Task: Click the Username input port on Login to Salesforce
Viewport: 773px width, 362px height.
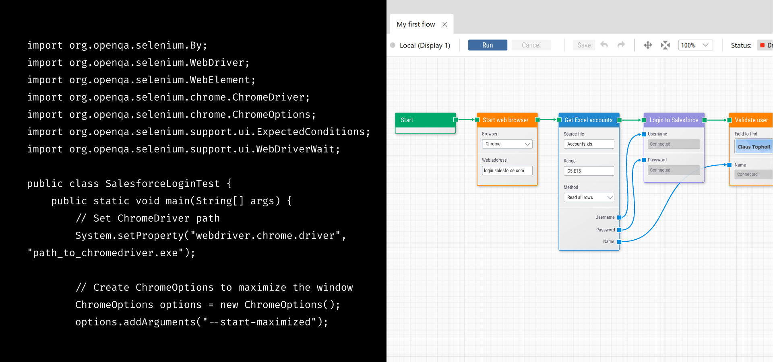Action: click(x=644, y=134)
